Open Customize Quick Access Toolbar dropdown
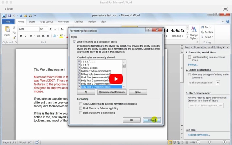The image size is (232, 145). pyautogui.click(x=35, y=16)
